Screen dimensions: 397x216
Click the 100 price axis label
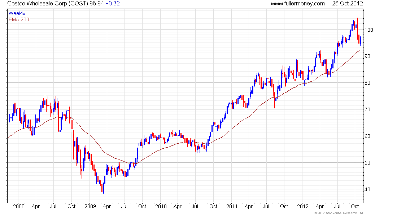[368, 30]
